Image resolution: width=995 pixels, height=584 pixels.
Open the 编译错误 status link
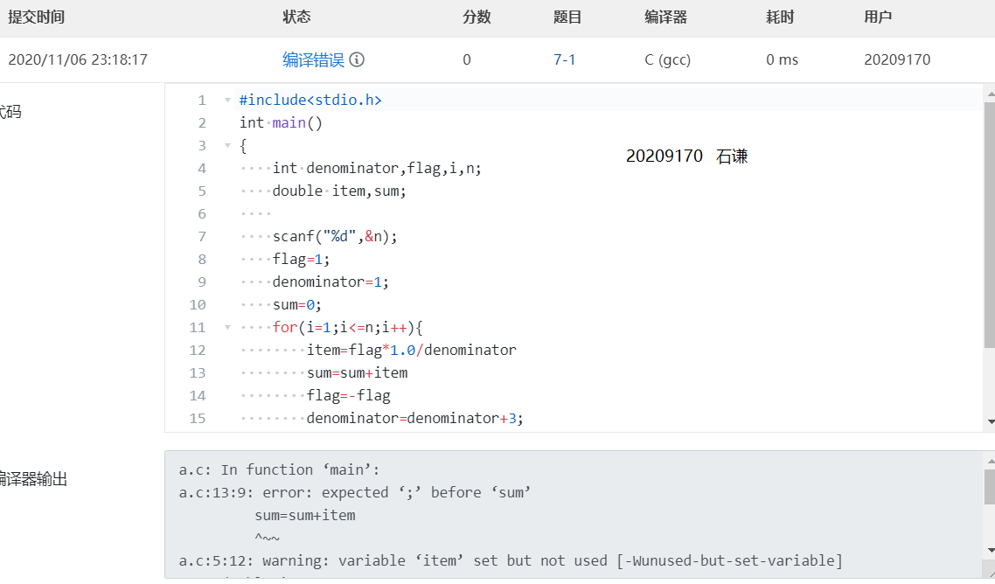pos(313,59)
